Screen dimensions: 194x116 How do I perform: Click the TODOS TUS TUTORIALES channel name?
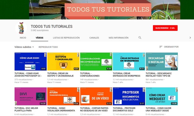[x=52, y=26]
